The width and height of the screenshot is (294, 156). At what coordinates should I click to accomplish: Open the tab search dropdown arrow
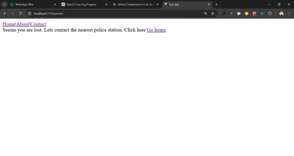pyautogui.click(x=4, y=4)
